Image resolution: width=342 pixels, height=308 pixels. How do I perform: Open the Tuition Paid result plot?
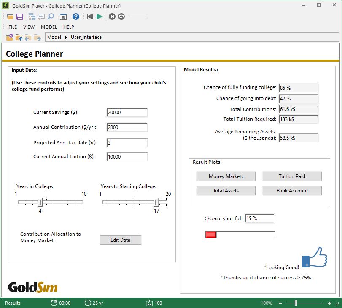point(292,176)
